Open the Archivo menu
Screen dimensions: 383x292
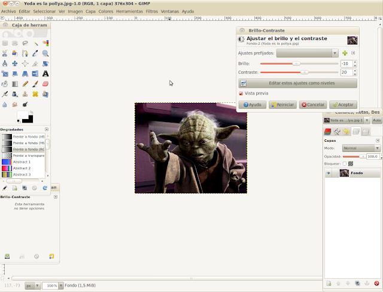click(x=8, y=11)
